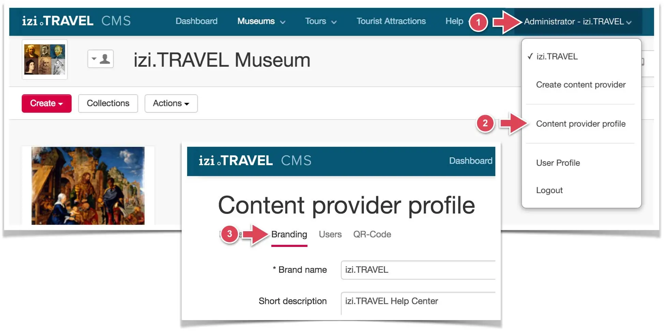The image size is (664, 331).
Task: Switch to the Users tab
Action: 330,235
